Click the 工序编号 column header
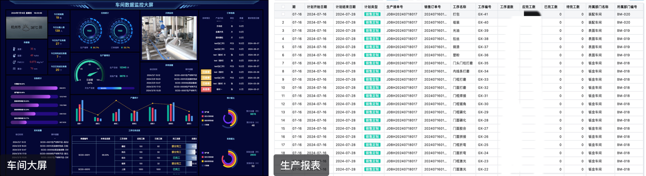Viewport: 646px width, 176px height. pos(485,7)
